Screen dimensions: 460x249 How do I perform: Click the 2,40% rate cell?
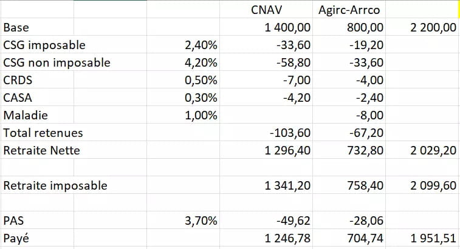(201, 45)
